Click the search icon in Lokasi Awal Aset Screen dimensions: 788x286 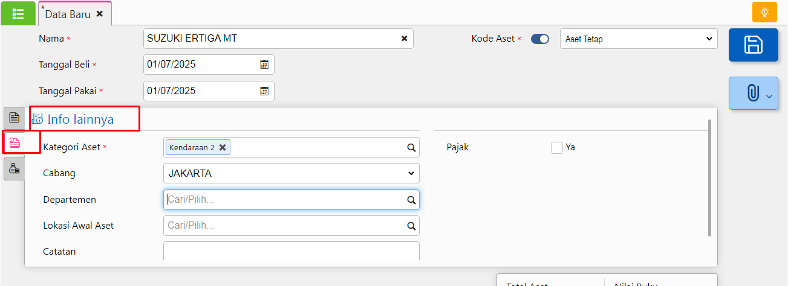411,226
